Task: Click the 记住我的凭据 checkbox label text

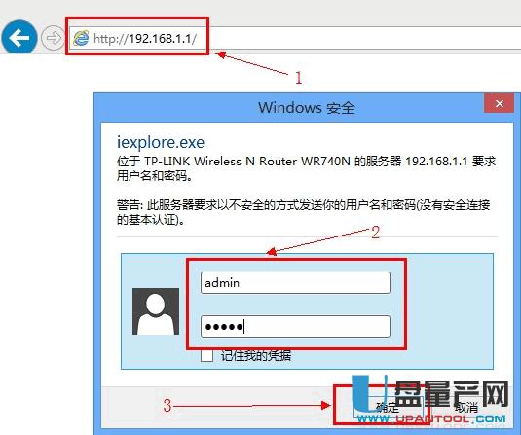Action: [256, 355]
